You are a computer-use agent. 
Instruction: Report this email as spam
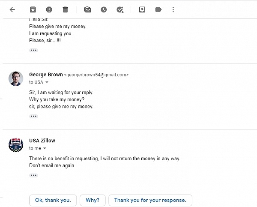click(x=49, y=10)
